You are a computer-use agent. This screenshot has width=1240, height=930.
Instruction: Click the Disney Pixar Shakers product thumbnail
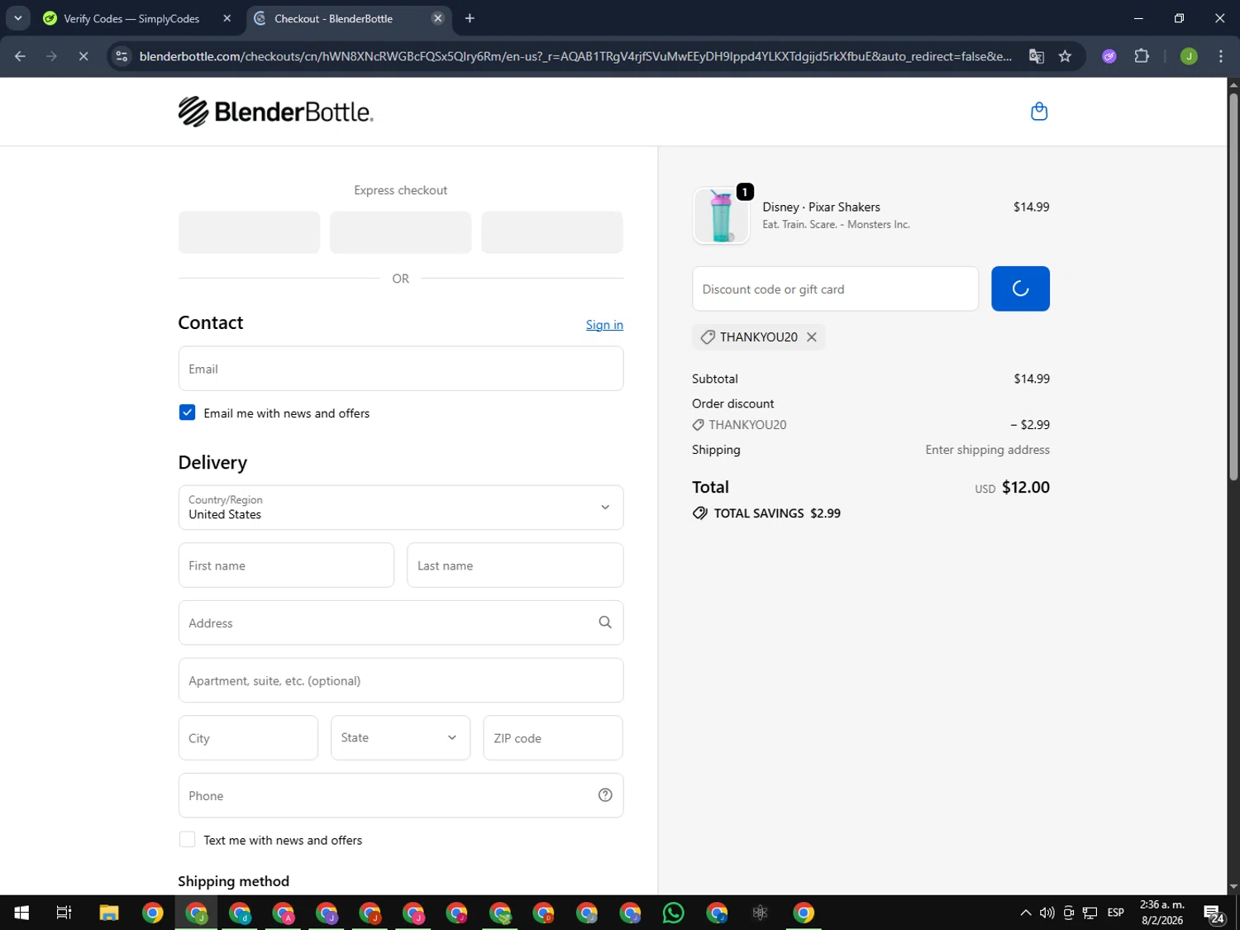[721, 216]
